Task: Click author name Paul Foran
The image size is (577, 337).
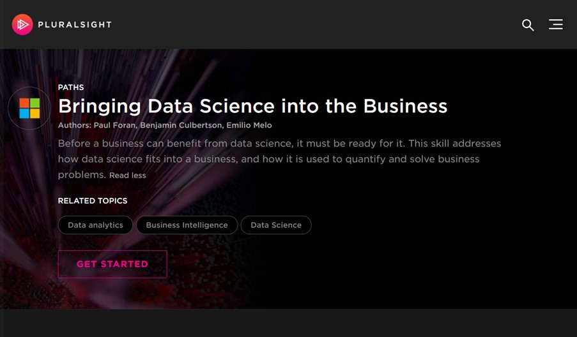Action: tap(114, 125)
